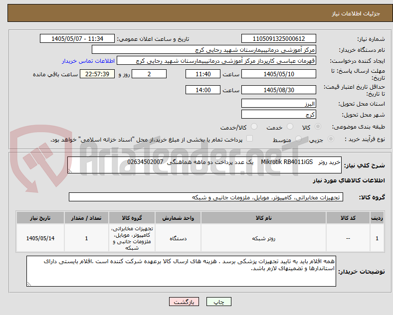Click the روتر شبکه item name cell
Screen dimensions: 393x315
click(x=263, y=238)
